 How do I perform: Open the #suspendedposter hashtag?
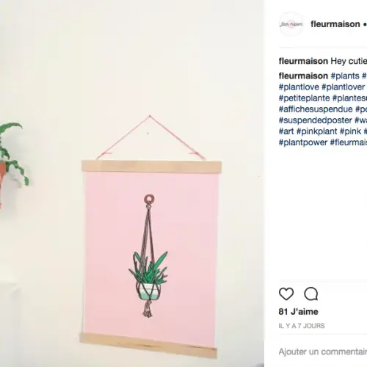click(x=315, y=120)
